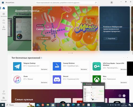Click Подробнее on Candy Crush Saga banner
The width and height of the screenshot is (133, 107).
[x=44, y=39]
